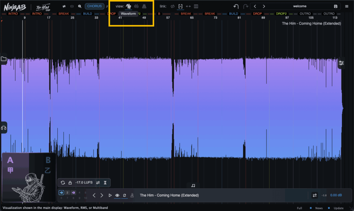Select empty track slot 10
Viewport: 354px width, 211px height.
[86, 198]
